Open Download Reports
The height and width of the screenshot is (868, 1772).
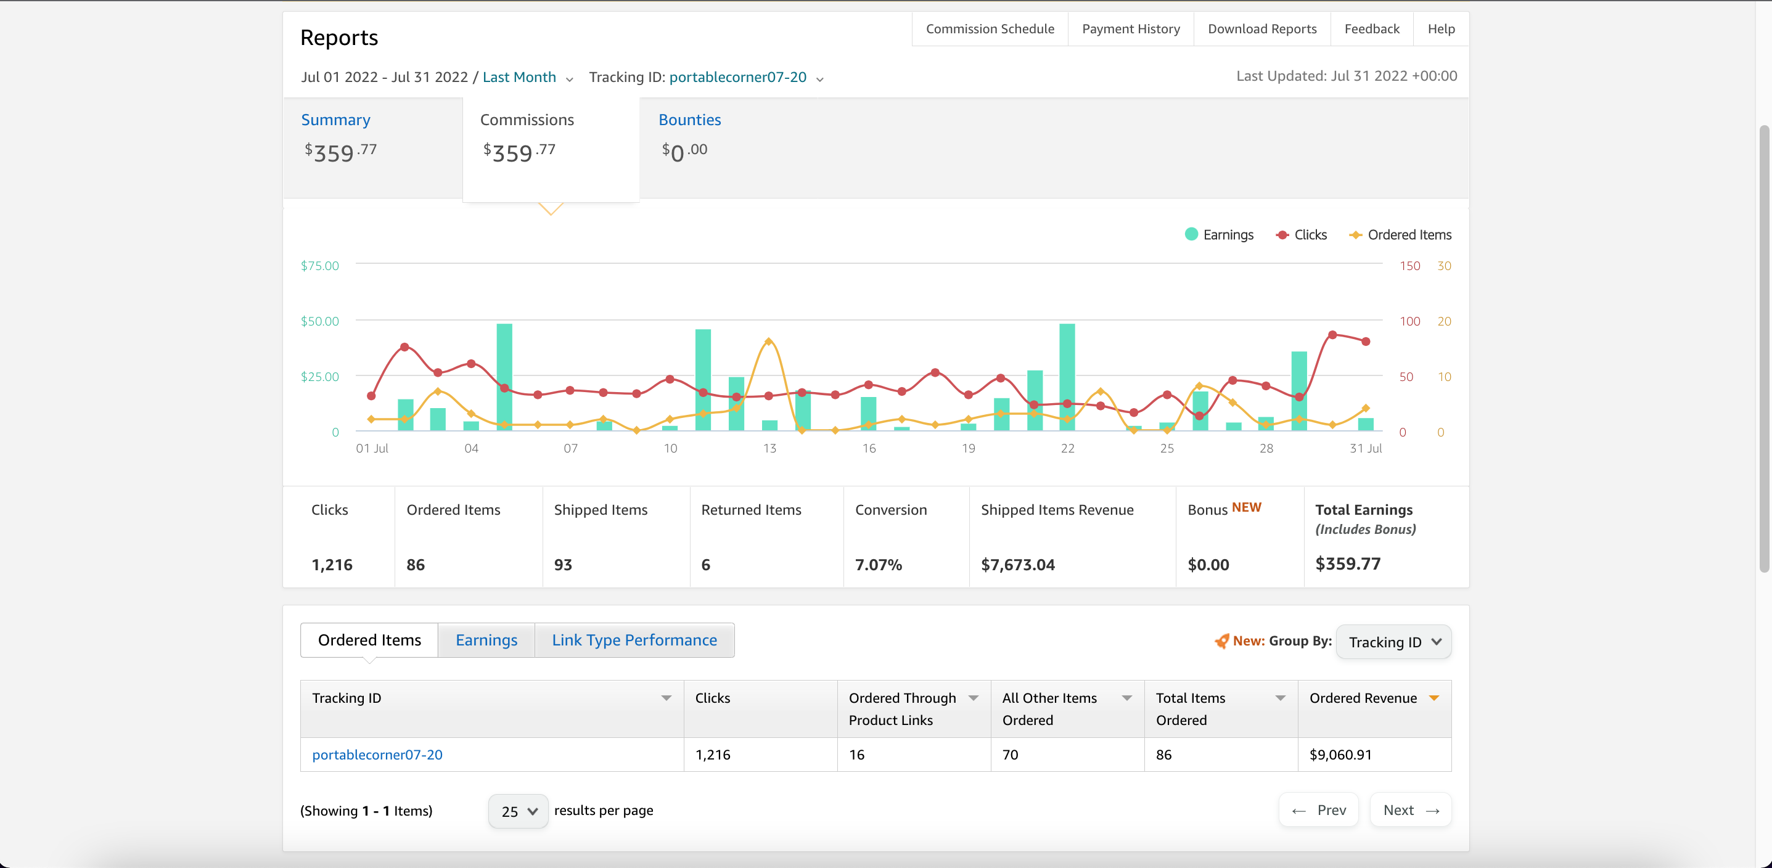click(x=1261, y=29)
